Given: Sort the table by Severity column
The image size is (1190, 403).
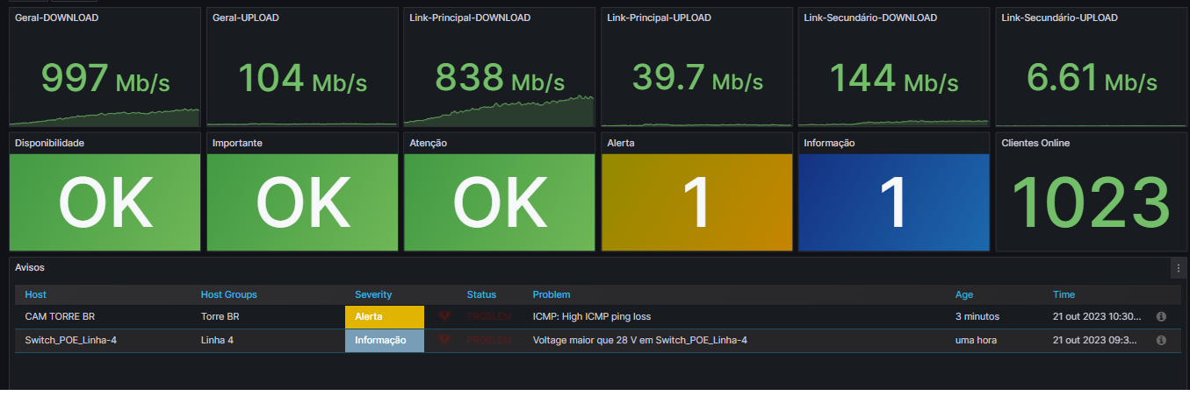Looking at the screenshot, I should (x=373, y=294).
